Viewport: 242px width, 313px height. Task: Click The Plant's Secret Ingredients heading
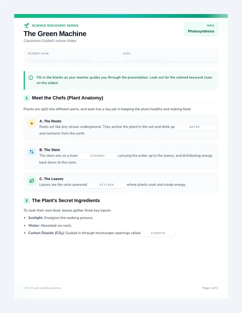point(66,200)
